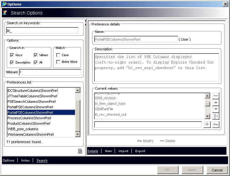Screen dimensions: 230x176
Task: Click the Delete button
Action: click(x=167, y=141)
